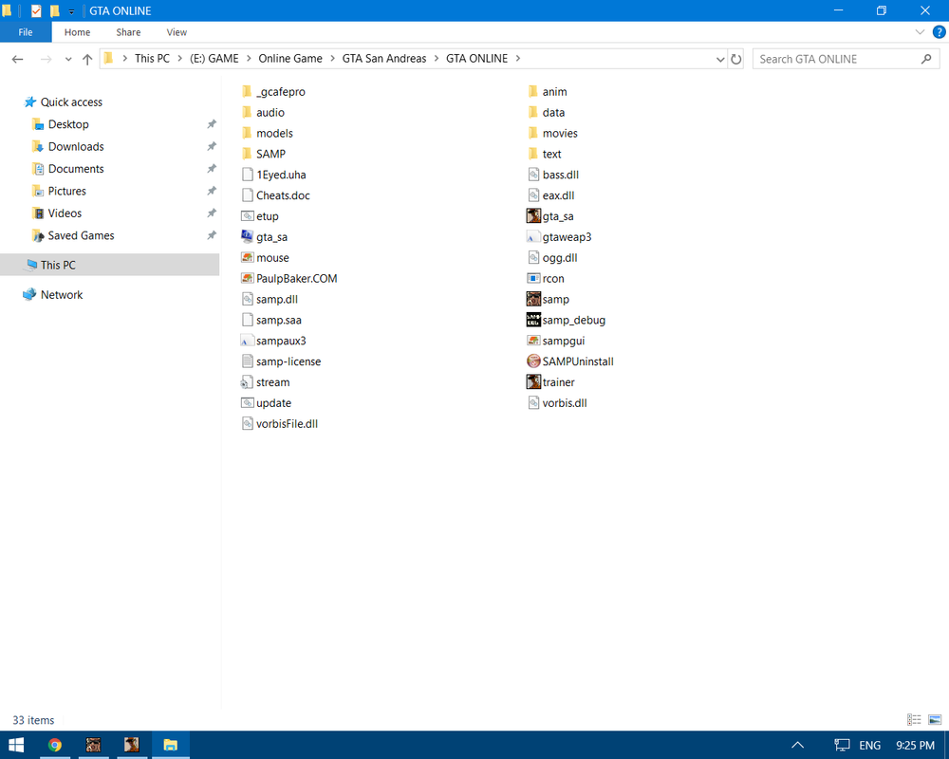This screenshot has width=949, height=759.
Task: Open the Home ribbon tab
Action: 78,32
